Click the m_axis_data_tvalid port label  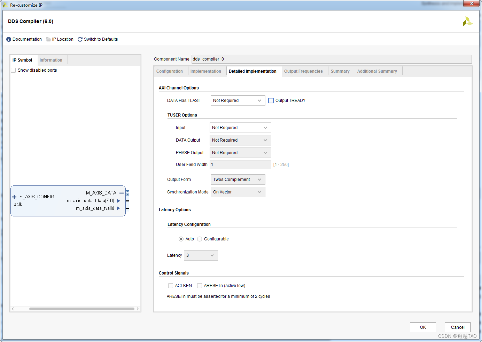point(95,208)
